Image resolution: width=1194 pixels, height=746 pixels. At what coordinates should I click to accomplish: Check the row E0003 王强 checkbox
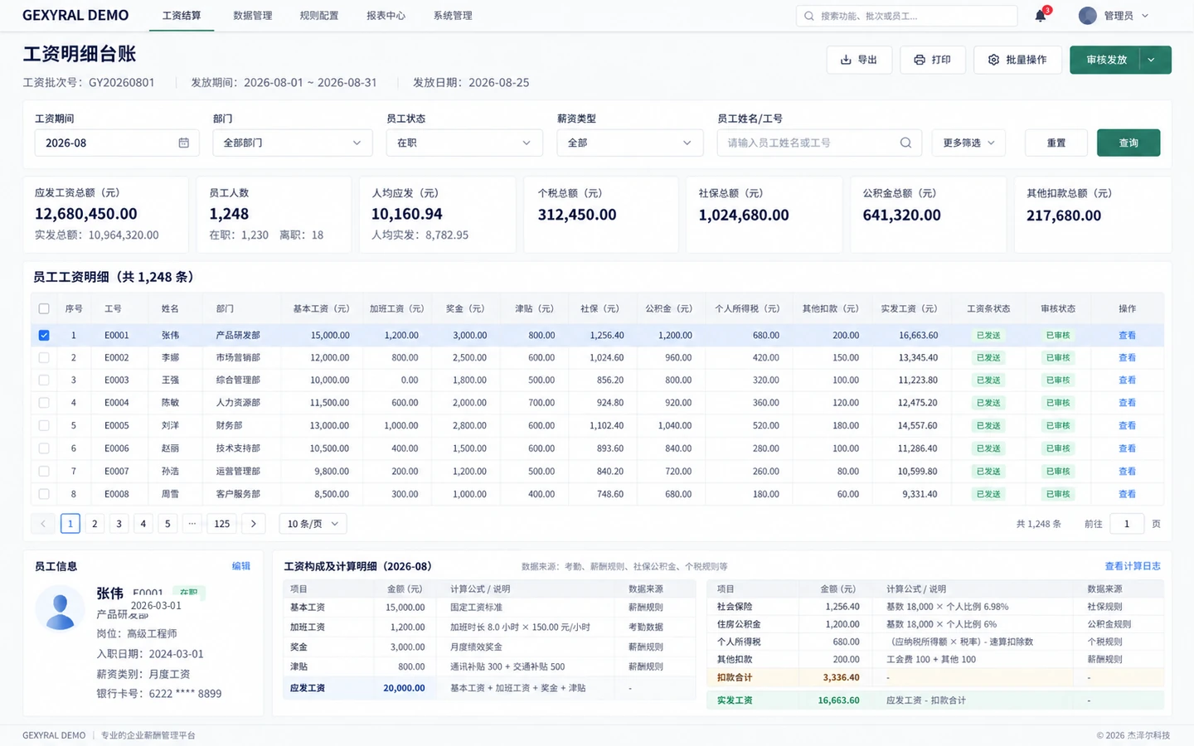pos(44,380)
